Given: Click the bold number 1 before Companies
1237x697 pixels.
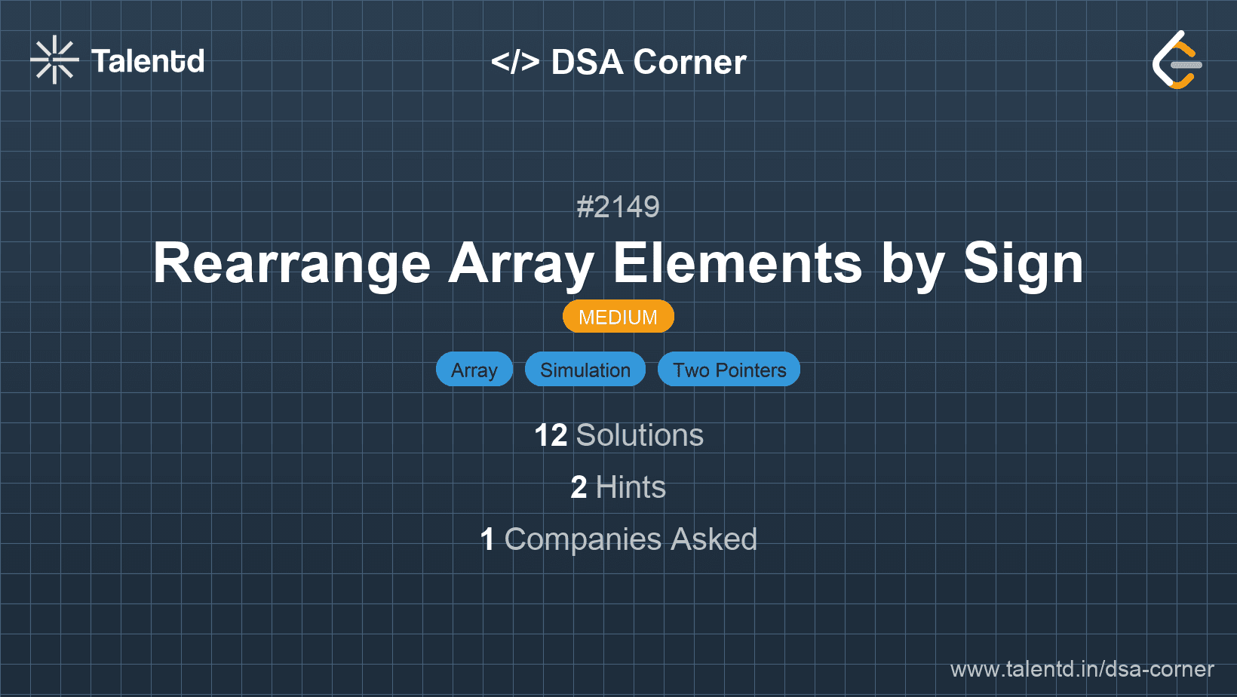Looking at the screenshot, I should click(487, 540).
